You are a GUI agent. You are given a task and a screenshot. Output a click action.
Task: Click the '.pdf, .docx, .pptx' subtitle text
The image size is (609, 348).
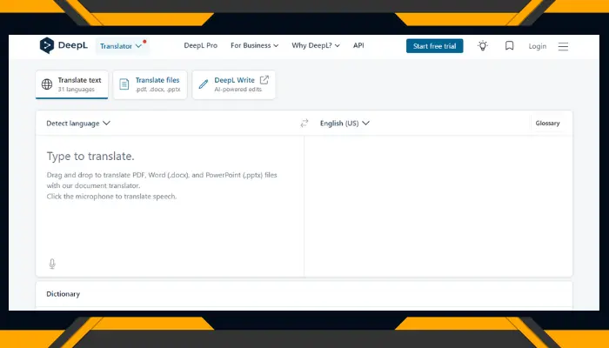(157, 90)
